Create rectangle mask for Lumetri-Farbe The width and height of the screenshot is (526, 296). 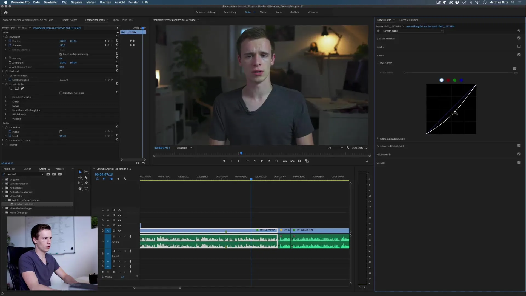tap(17, 88)
